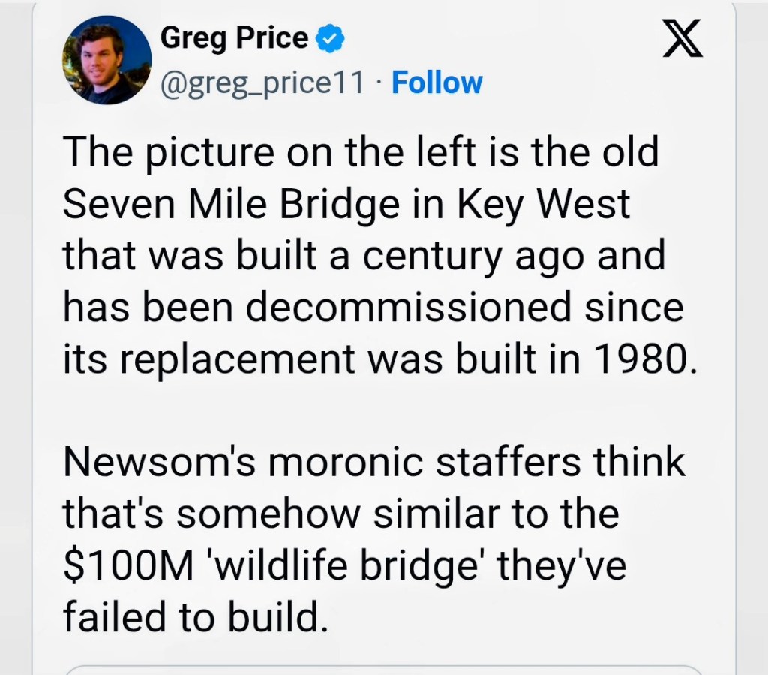
Task: Click the word "staffers" in the tweet
Action: (x=508, y=461)
